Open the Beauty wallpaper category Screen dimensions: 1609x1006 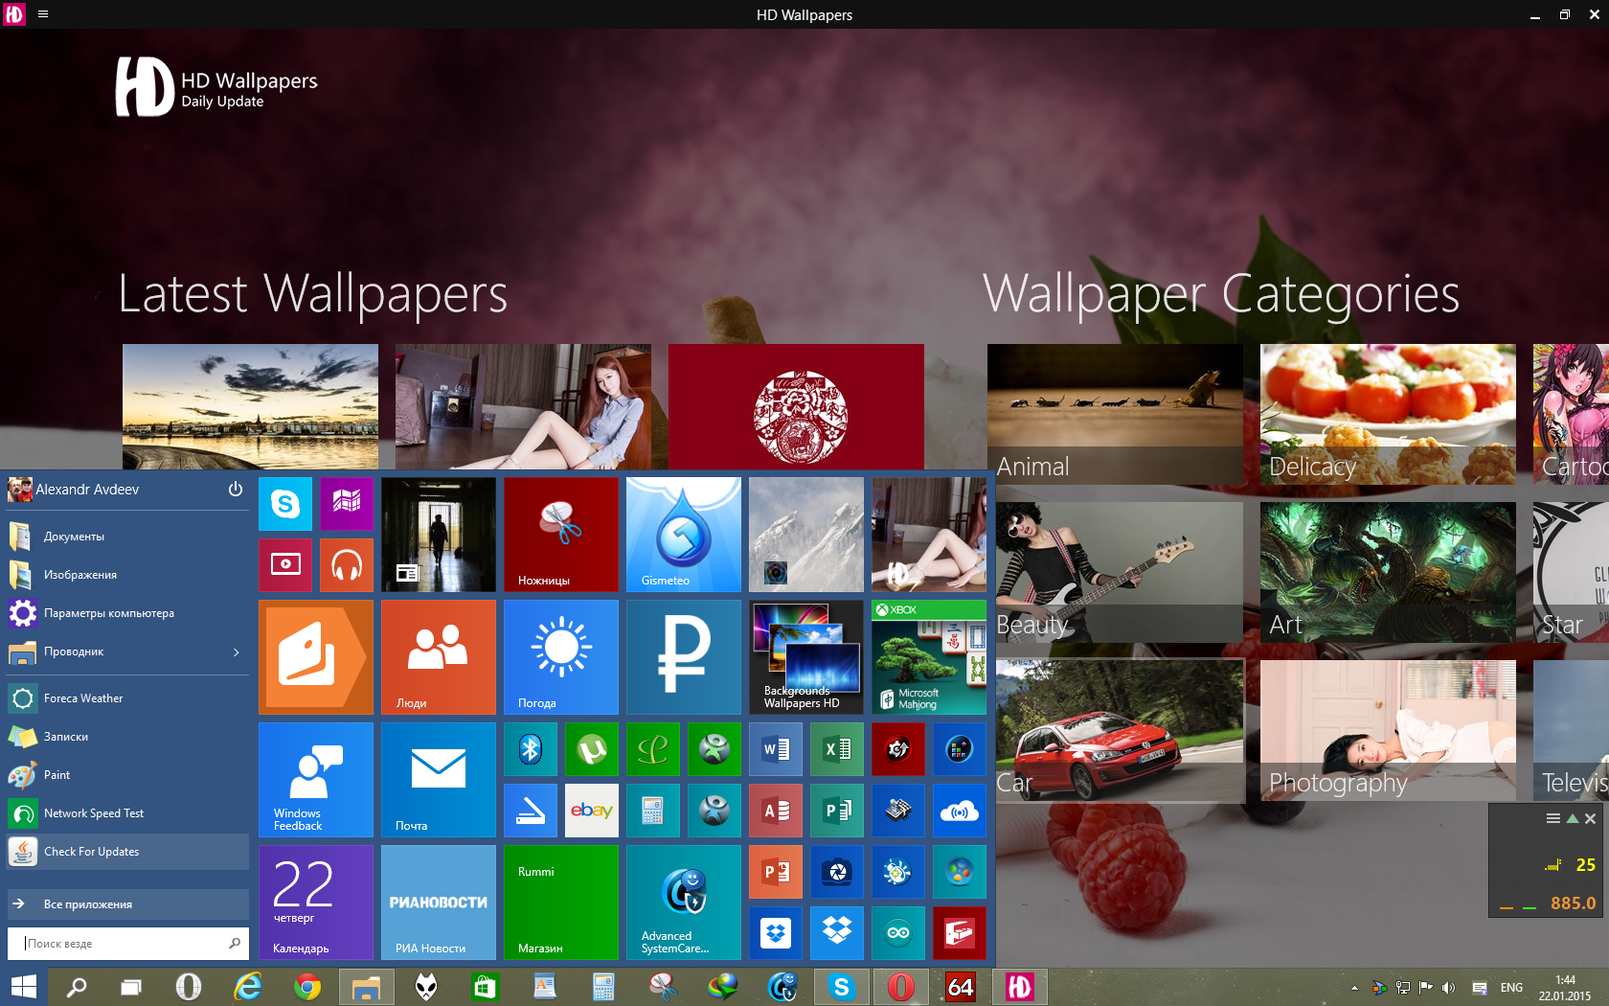[1121, 572]
